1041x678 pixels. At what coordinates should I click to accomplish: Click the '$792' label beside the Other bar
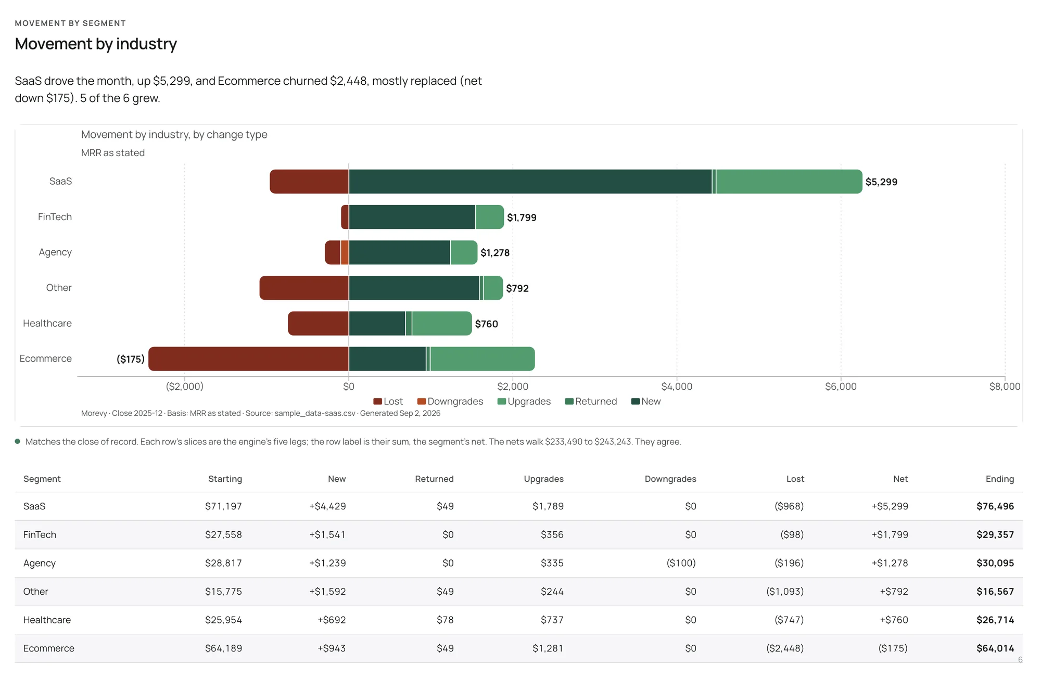pyautogui.click(x=517, y=288)
